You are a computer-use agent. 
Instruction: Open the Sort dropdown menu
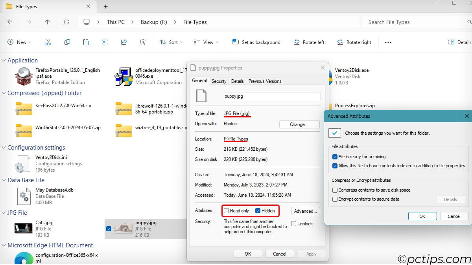pos(171,42)
